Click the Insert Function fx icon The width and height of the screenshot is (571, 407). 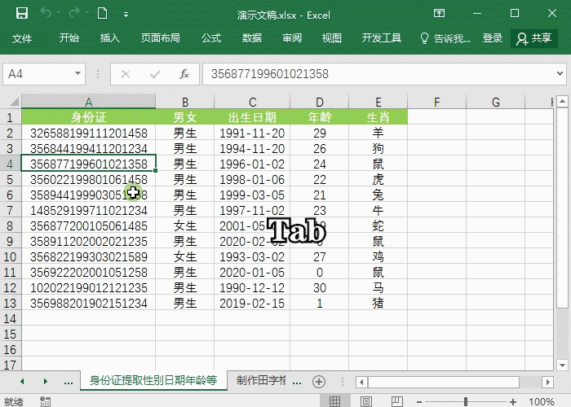pyautogui.click(x=184, y=74)
